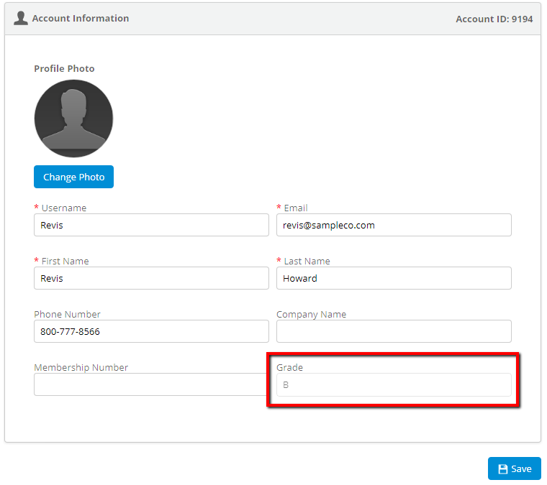Viewport: 547px width, 485px height.
Task: Focus the empty Company Name field
Action: [394, 331]
